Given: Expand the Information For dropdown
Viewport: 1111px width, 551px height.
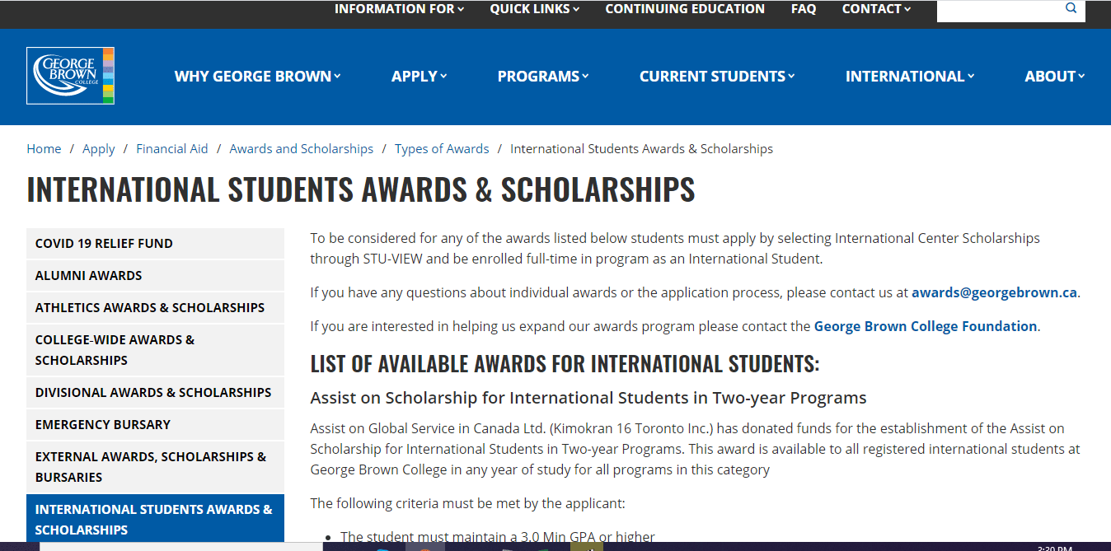Looking at the screenshot, I should coord(399,9).
